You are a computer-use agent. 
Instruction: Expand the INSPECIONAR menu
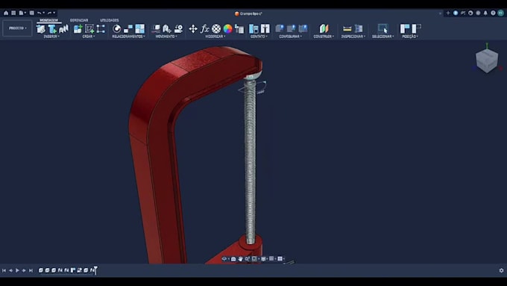tap(353, 37)
